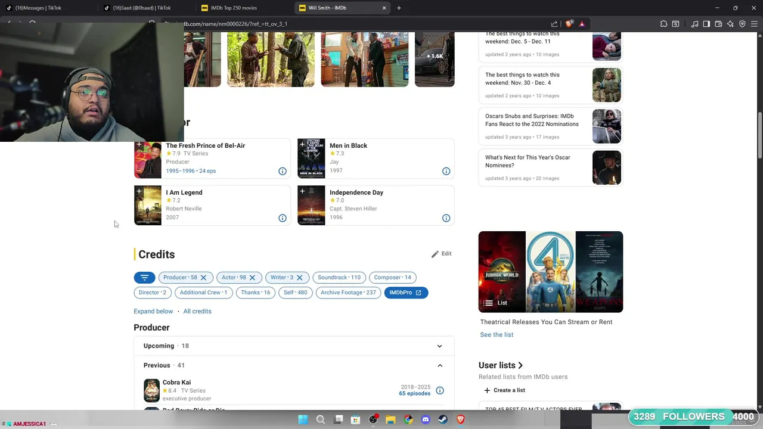Open Men in Black title link

[348, 145]
